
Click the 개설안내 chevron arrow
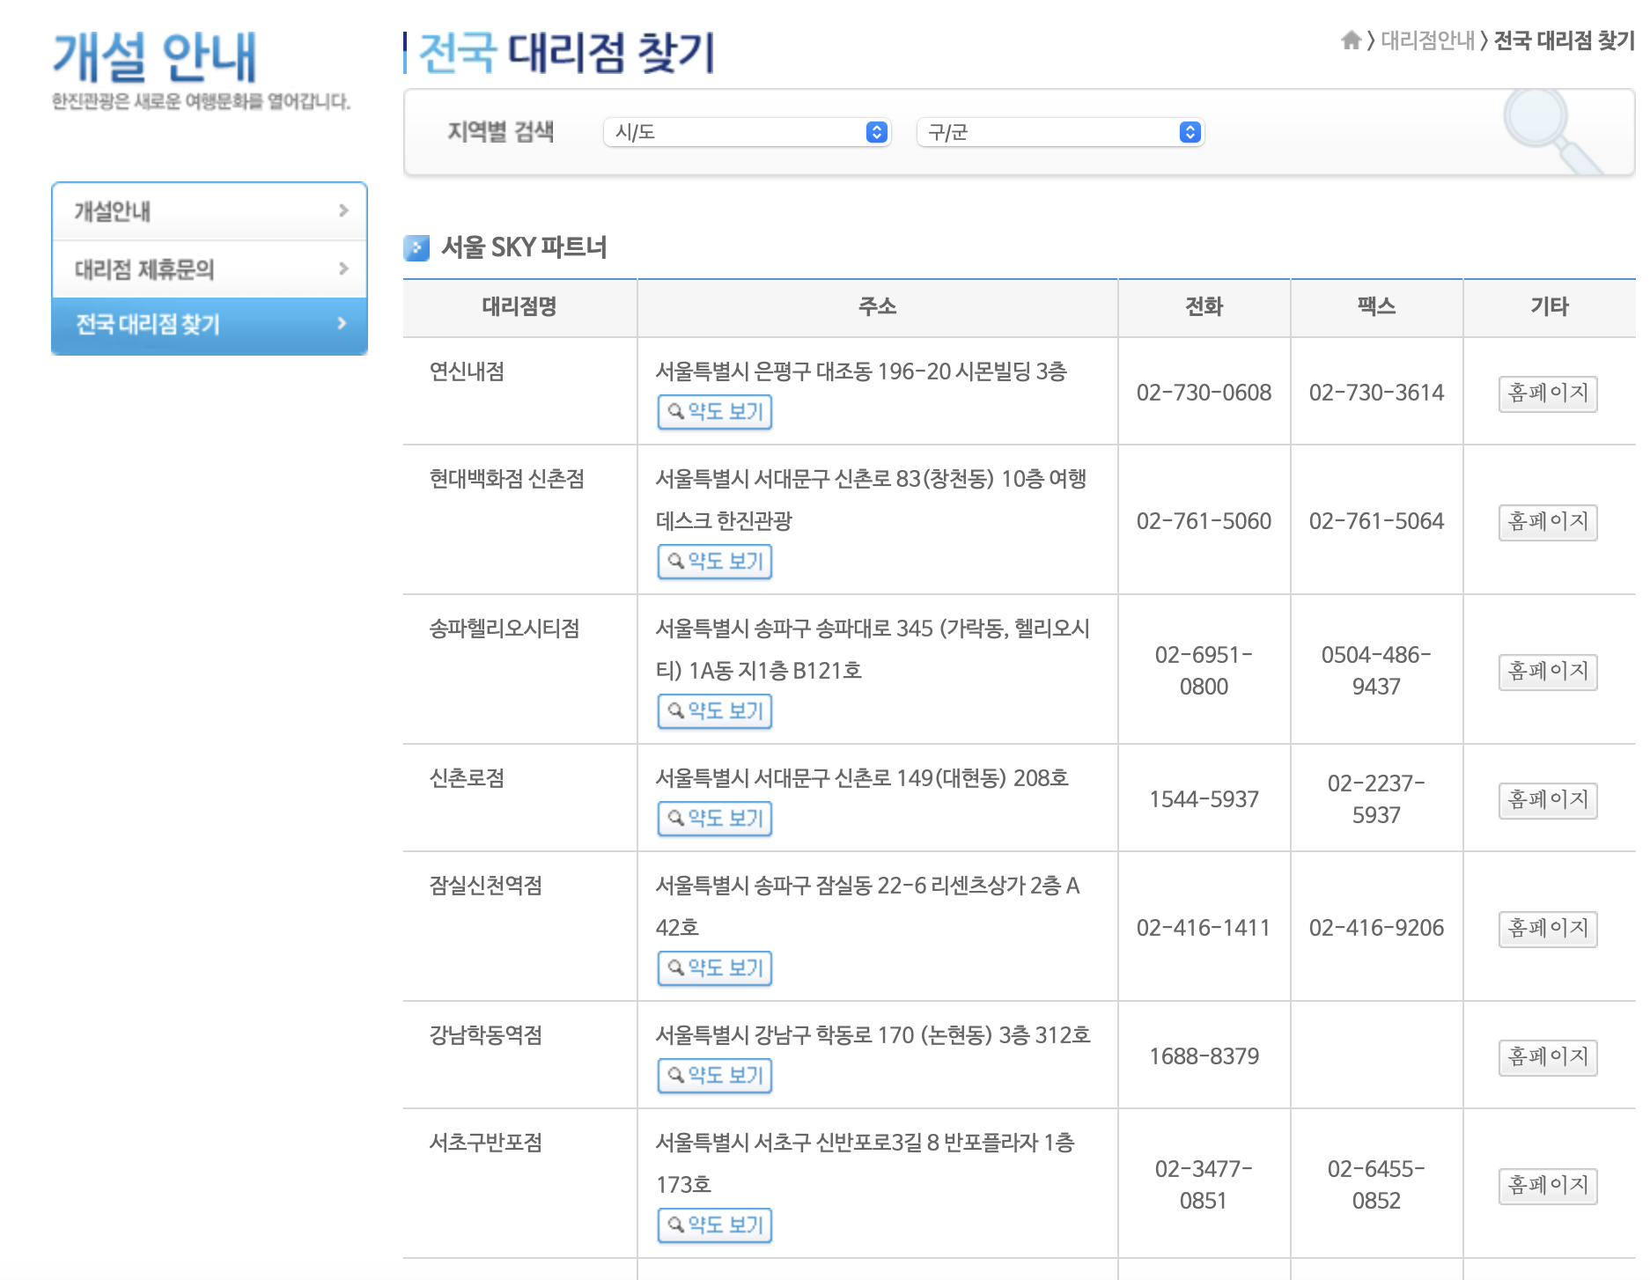coord(343,210)
